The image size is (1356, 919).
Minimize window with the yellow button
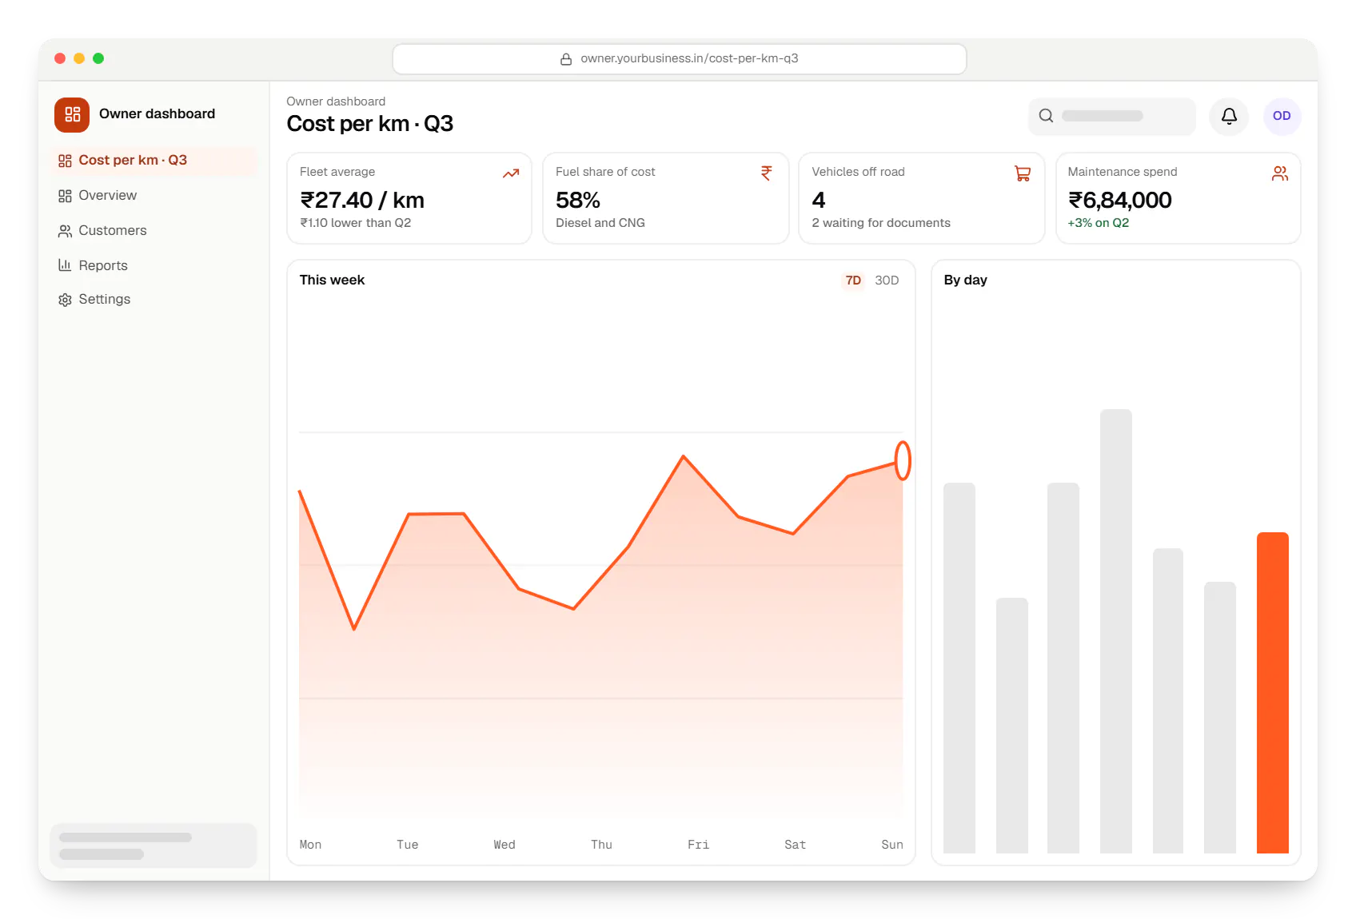(x=79, y=58)
